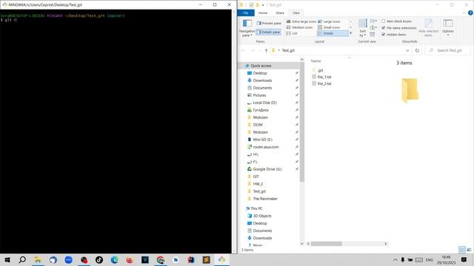474x266 pixels.
Task: Click Size all columns to fit icon
Action: coord(373,35)
